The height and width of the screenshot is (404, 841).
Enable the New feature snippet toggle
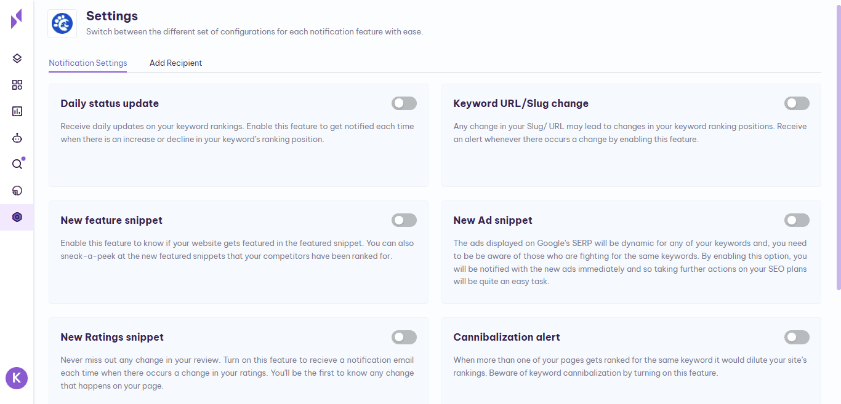[x=404, y=220]
